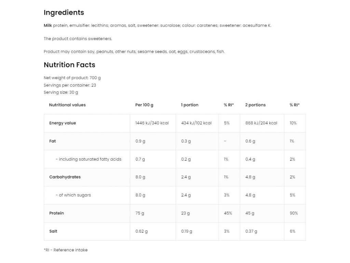Click the bold word Milk in ingredients

[x=48, y=25]
